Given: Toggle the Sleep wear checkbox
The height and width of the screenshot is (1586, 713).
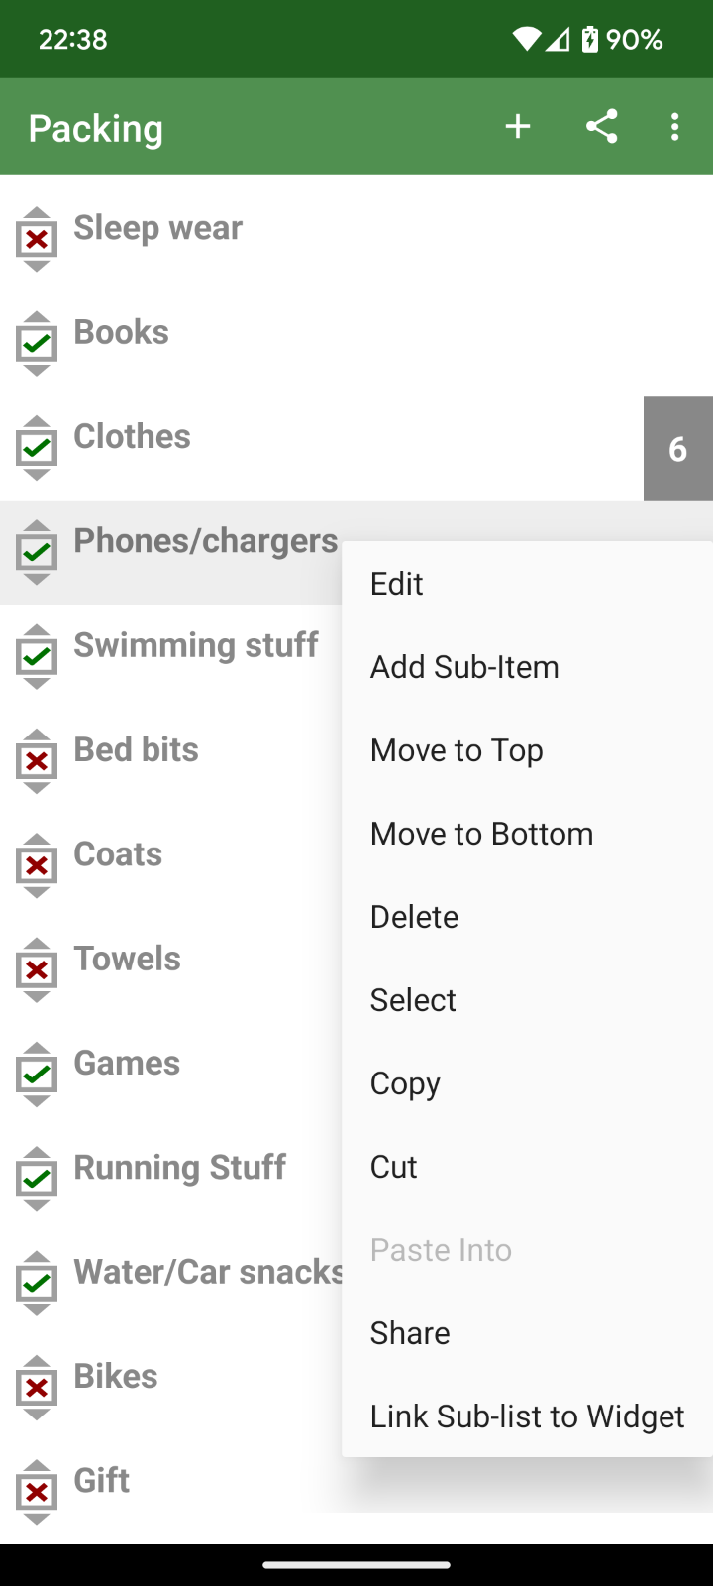Looking at the screenshot, I should [37, 239].
